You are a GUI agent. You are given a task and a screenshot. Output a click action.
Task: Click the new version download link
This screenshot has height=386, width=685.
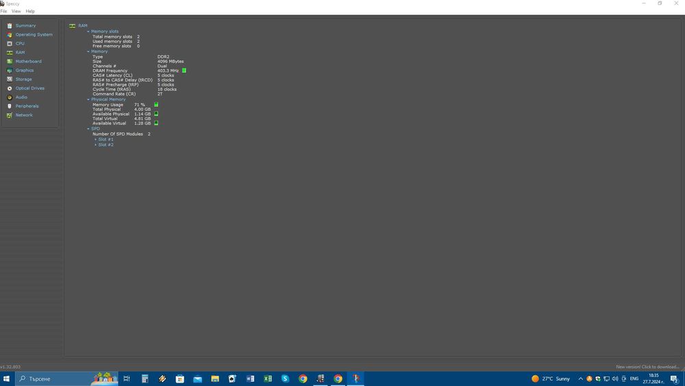coord(647,367)
